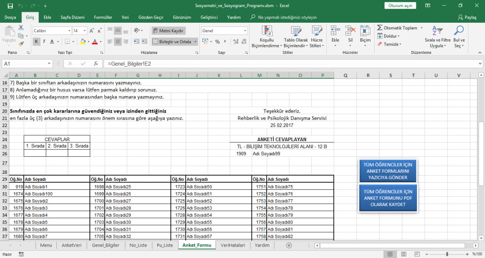Click the zoom in plus button
The image size is (485, 258).
coord(467,254)
